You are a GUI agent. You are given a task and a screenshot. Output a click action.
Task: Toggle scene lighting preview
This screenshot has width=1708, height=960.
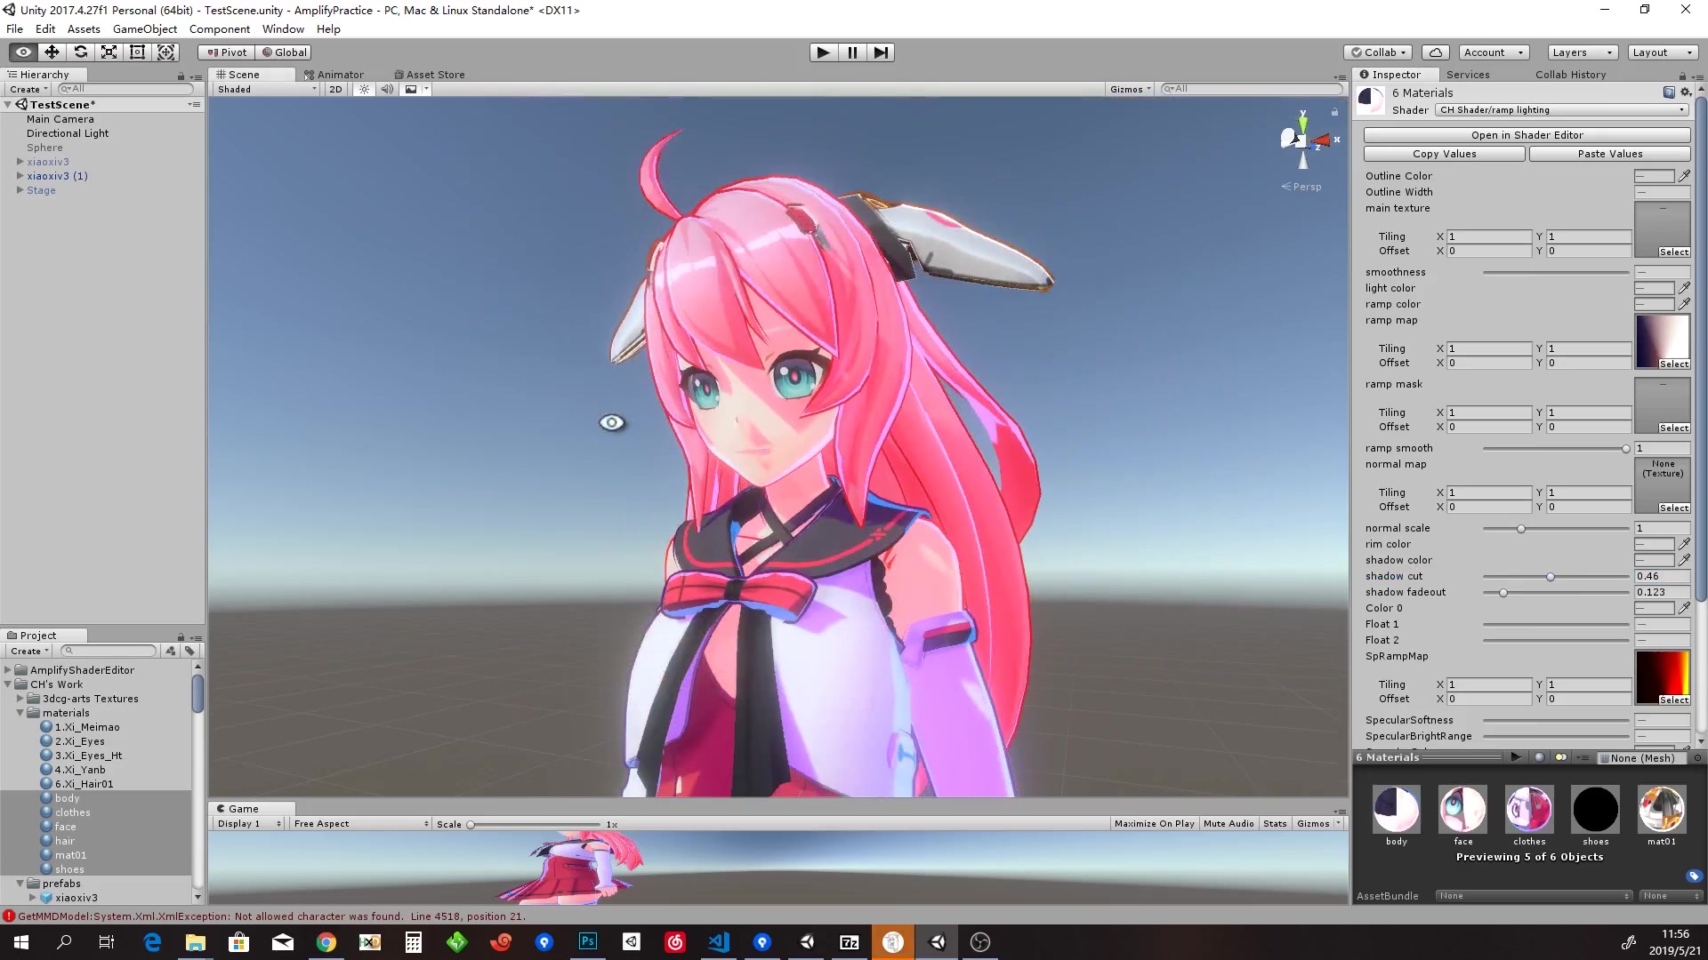[363, 89]
